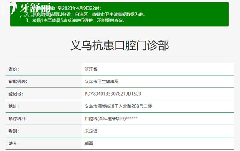Select the 省份 label
Viewport: 240px width, 151px height.
tap(14, 69)
